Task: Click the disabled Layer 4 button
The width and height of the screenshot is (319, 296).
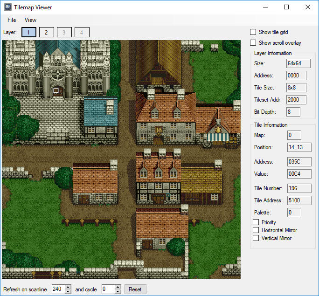Action: pyautogui.click(x=82, y=32)
